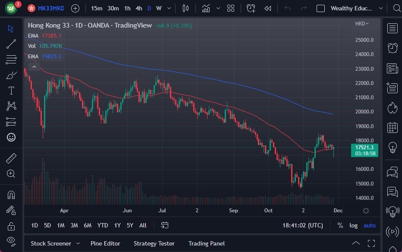Viewport: 402px width, 252px height.
Task: Toggle logarithmic price scale
Action: (x=353, y=225)
